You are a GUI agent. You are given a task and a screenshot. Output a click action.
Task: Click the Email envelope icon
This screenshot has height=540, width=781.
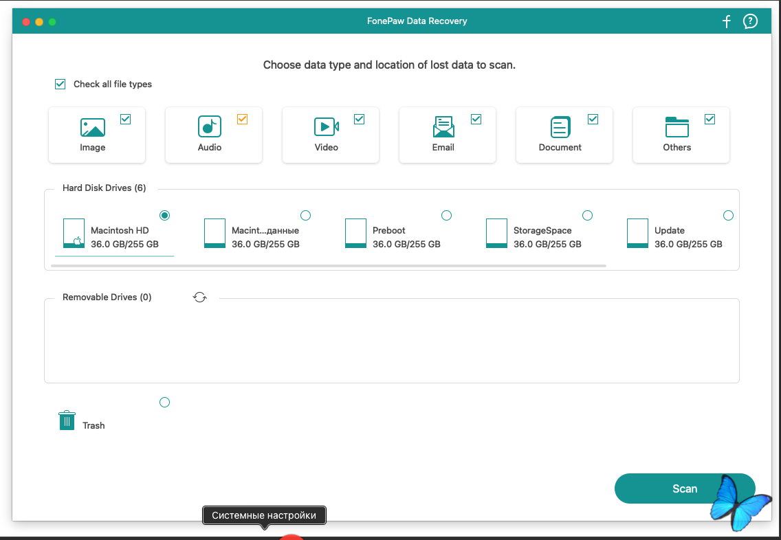click(x=443, y=127)
